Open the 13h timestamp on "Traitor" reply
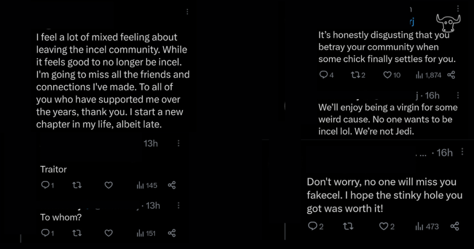The width and height of the screenshot is (474, 249). tap(151, 144)
